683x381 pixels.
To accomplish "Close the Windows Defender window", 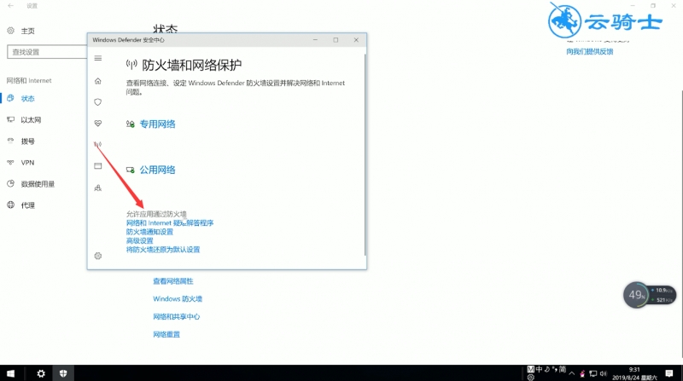I will pyautogui.click(x=356, y=40).
